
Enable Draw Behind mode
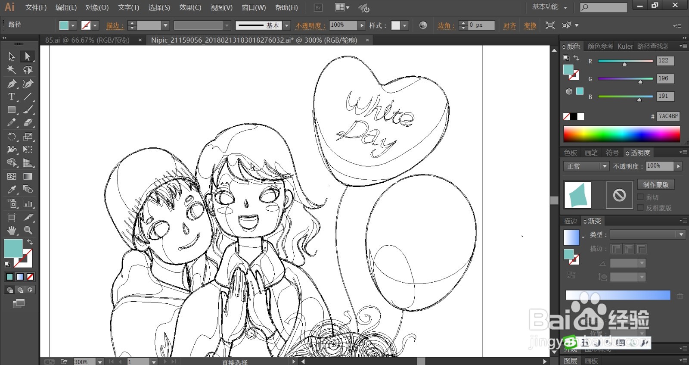(20, 290)
